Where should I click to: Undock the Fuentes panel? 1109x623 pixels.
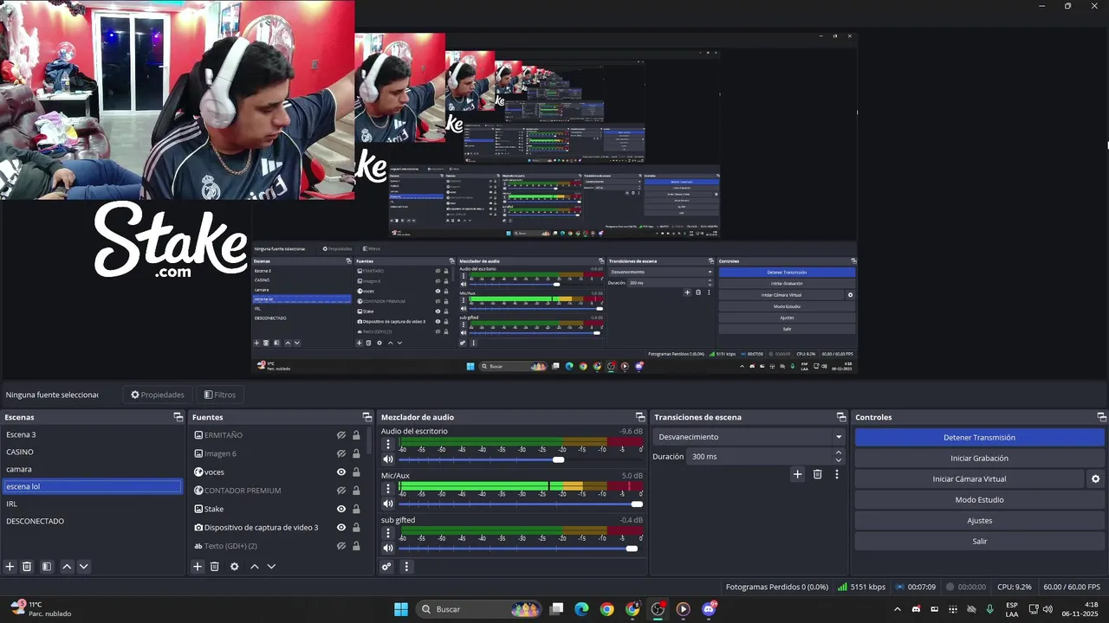(367, 417)
